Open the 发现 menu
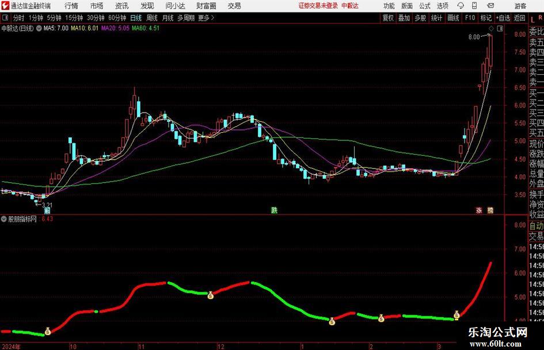 click(147, 6)
